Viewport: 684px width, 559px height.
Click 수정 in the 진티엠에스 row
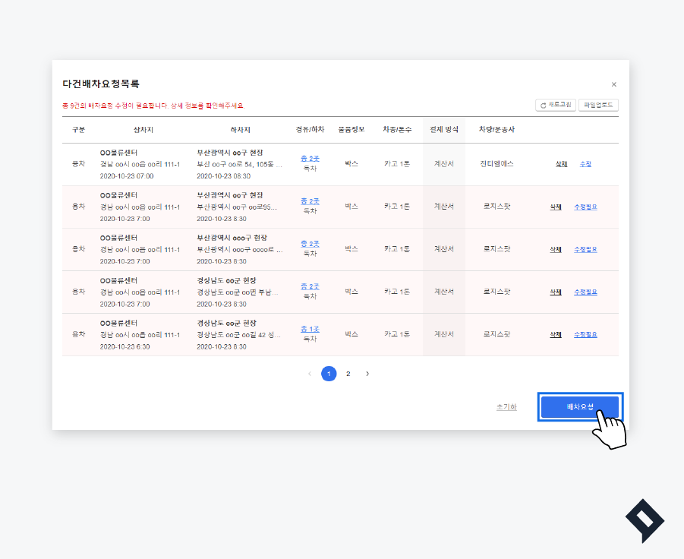[x=585, y=164]
